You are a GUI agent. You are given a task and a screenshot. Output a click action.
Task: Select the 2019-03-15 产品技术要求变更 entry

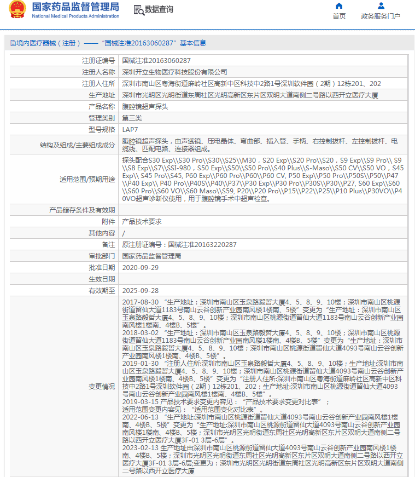click(226, 402)
